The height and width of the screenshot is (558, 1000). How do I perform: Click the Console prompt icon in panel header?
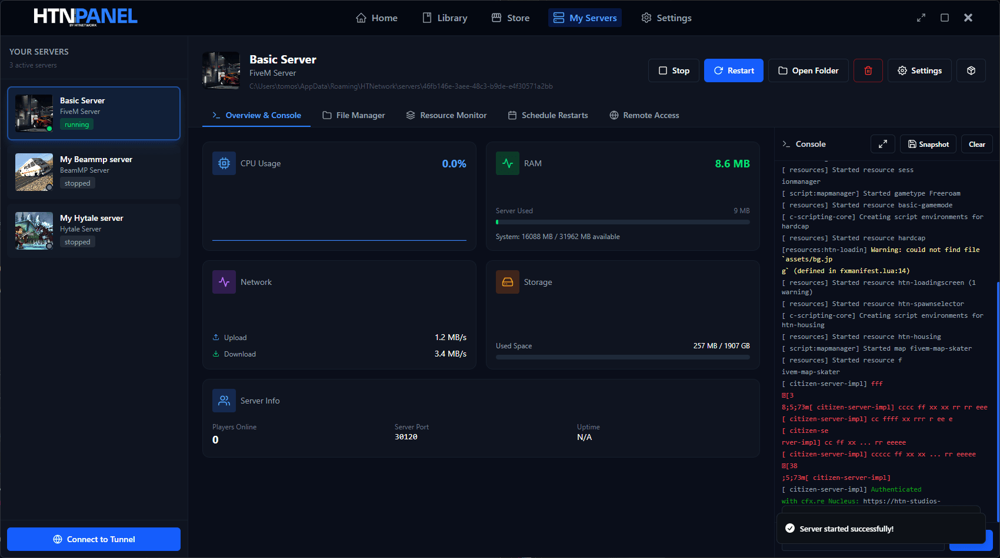click(x=786, y=144)
